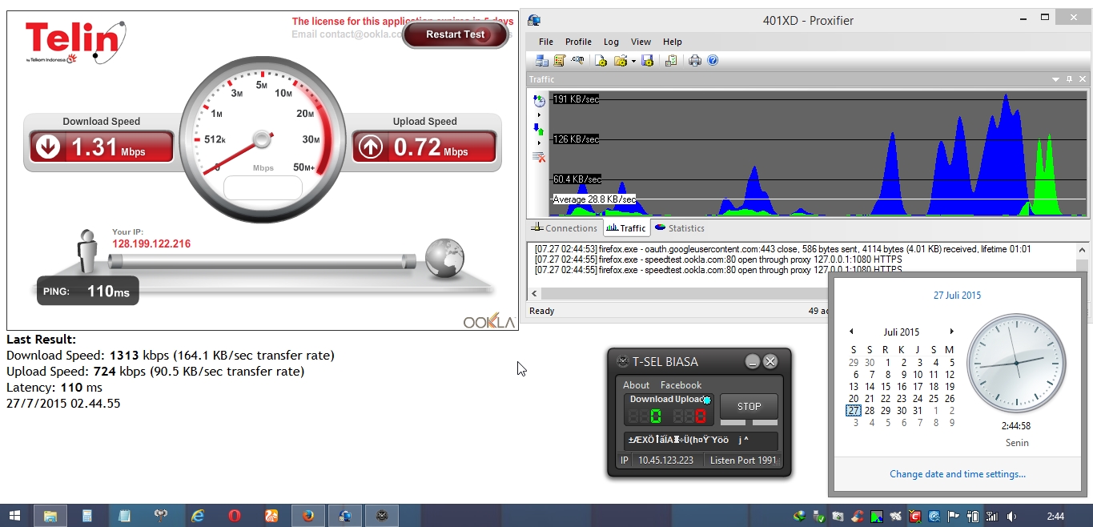1093x527 pixels.
Task: Switch to the Statistics tab
Action: tap(680, 228)
